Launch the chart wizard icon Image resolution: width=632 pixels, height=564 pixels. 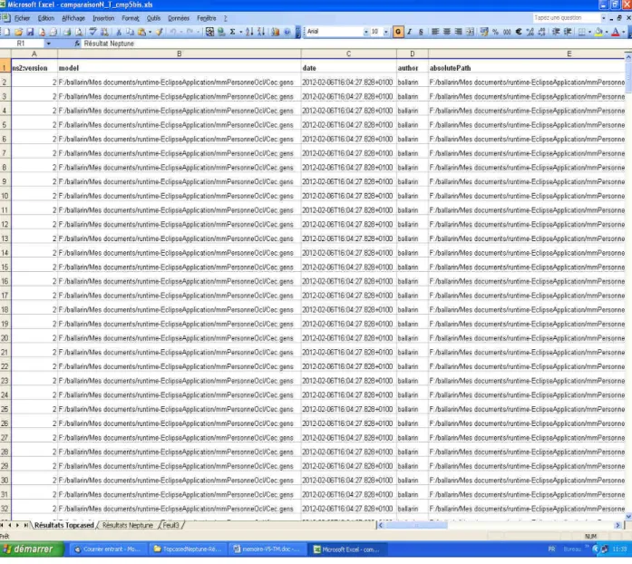[276, 32]
